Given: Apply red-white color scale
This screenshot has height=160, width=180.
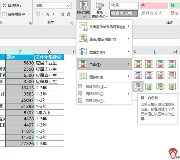Looking at the screenshot, I should [172, 75].
